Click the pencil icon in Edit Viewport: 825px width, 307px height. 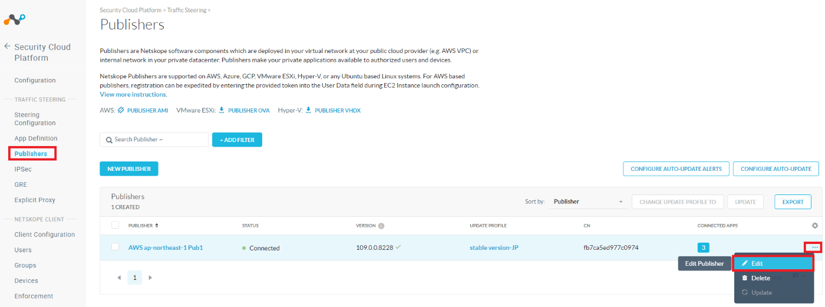745,263
